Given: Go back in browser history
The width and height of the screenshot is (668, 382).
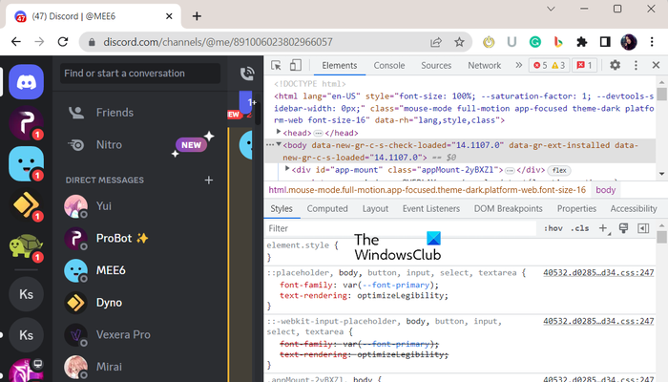Looking at the screenshot, I should [x=16, y=42].
